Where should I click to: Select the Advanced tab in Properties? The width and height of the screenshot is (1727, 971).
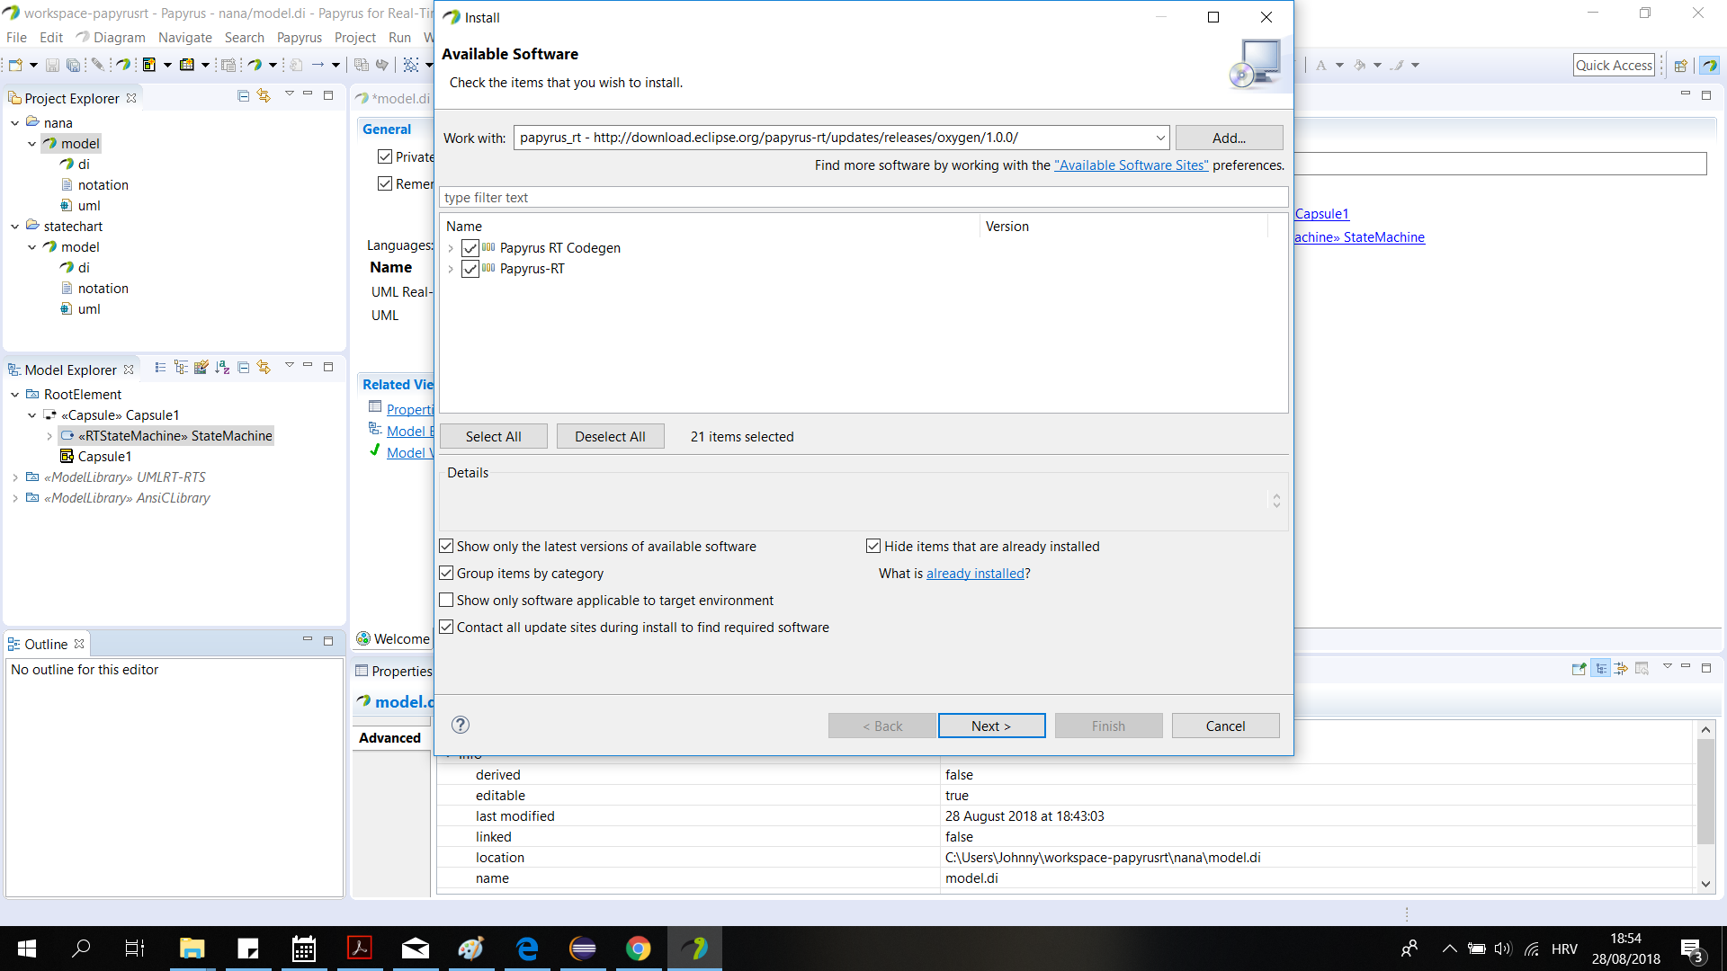click(389, 737)
